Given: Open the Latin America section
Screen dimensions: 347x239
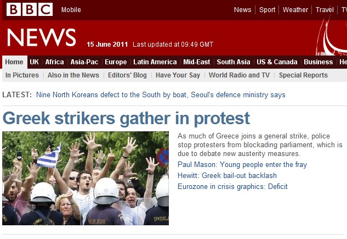Looking at the screenshot, I should tap(155, 62).
